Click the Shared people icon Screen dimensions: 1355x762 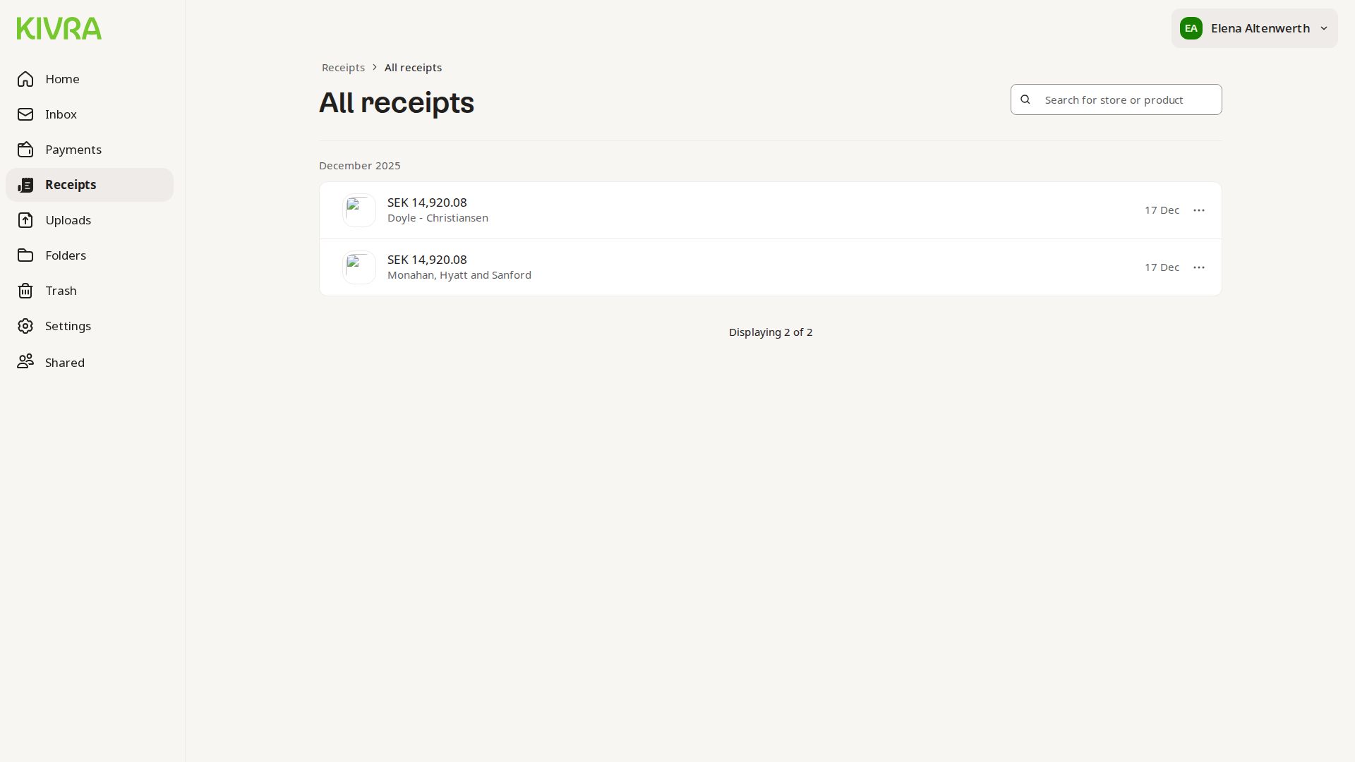25,362
